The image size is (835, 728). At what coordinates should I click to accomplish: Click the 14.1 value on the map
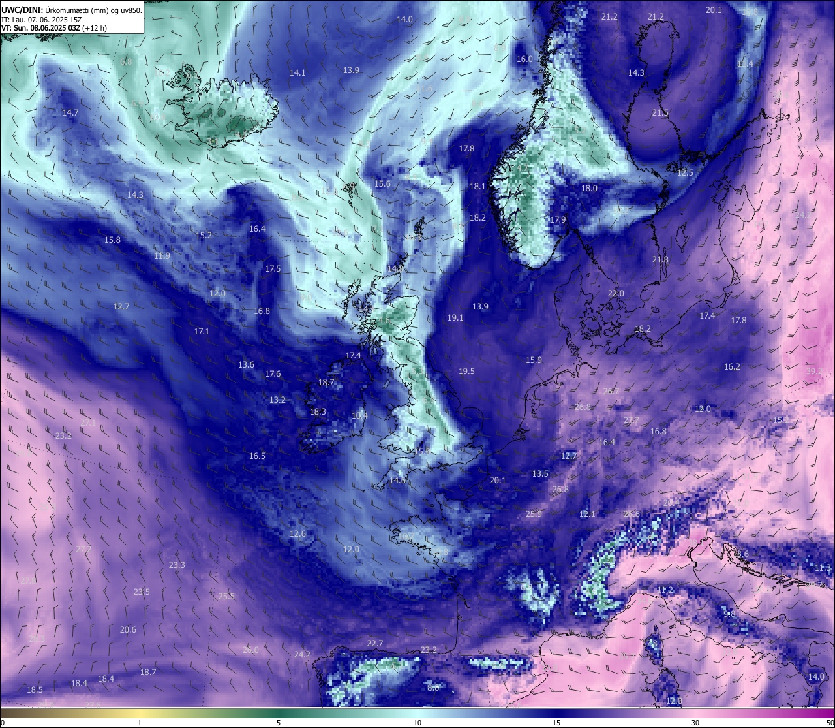(297, 73)
